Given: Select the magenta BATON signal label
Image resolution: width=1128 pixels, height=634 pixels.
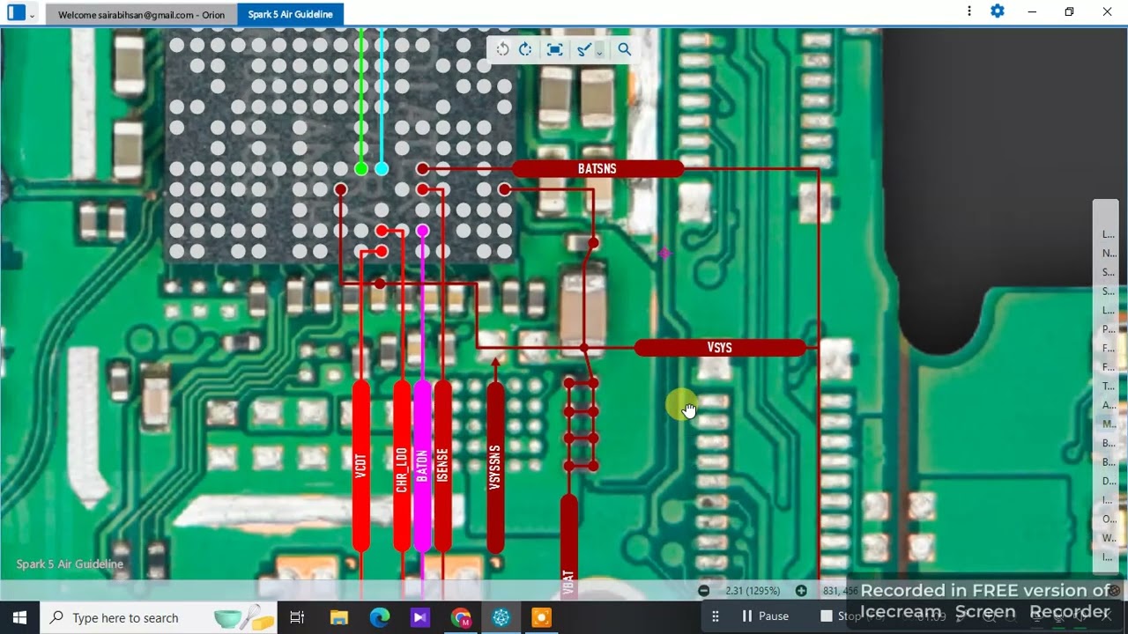Looking at the screenshot, I should pos(422,467).
